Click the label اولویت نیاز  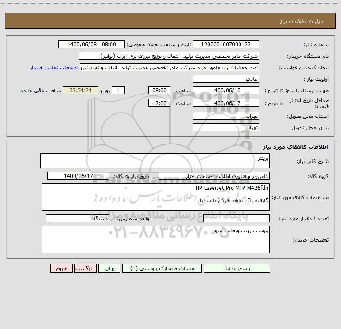316,79
